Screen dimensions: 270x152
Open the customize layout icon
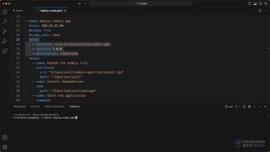266,3
